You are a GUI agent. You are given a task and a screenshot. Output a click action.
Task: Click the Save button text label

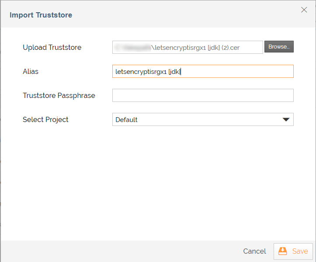click(300, 251)
